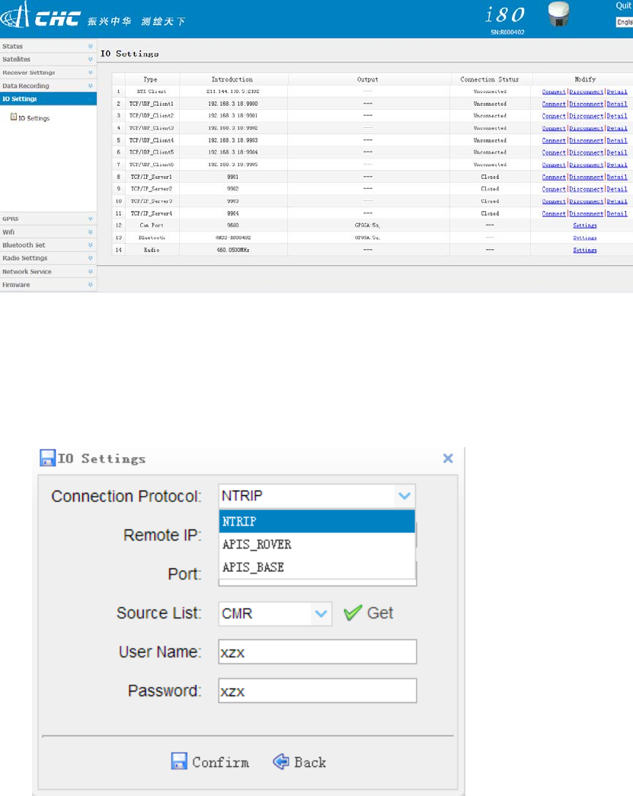Click the GPGGA:5s output for Com Port
The height and width of the screenshot is (796, 633).
click(x=367, y=225)
